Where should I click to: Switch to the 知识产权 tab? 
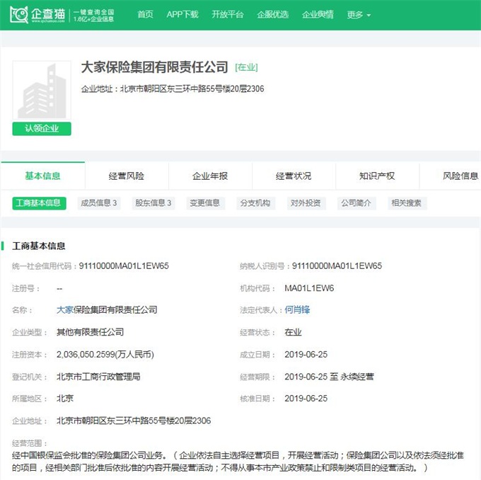pyautogui.click(x=377, y=176)
